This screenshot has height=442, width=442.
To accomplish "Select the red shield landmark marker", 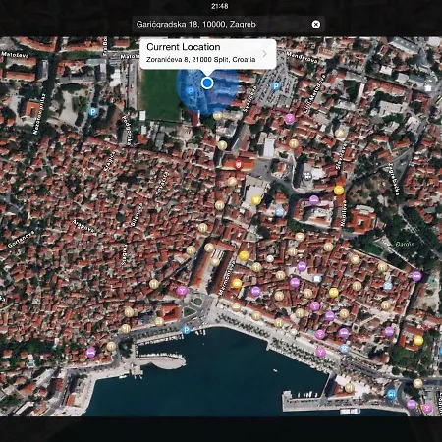I will [239, 165].
